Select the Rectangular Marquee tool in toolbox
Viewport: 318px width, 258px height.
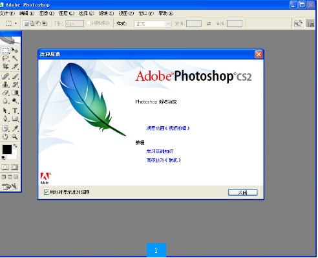[5, 50]
